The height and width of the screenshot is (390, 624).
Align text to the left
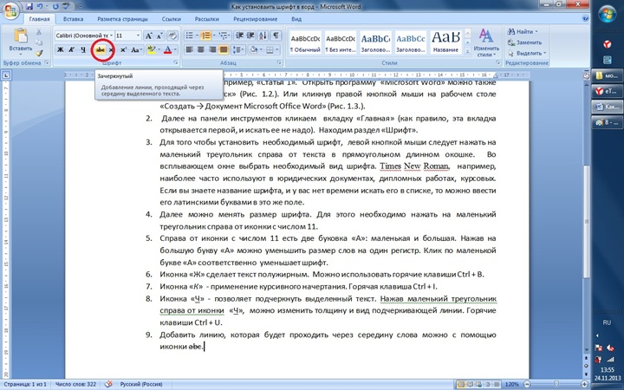tap(190, 49)
